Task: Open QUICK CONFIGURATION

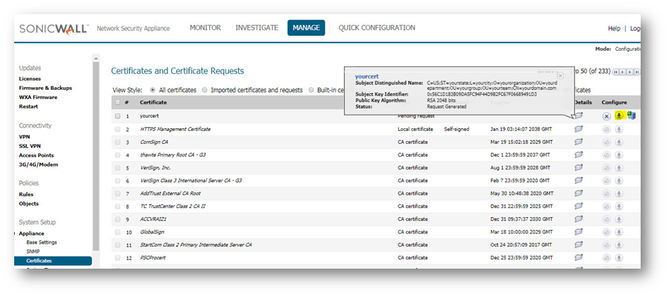Action: pos(377,28)
